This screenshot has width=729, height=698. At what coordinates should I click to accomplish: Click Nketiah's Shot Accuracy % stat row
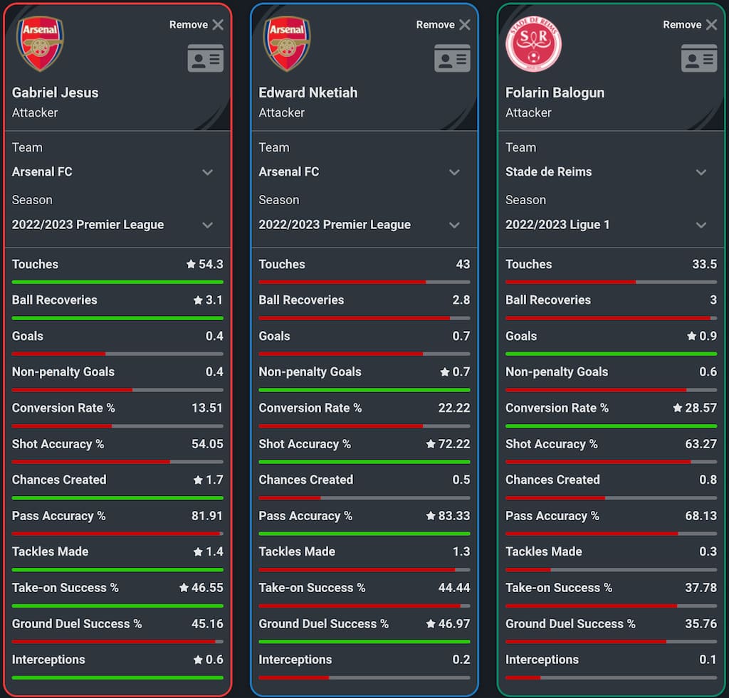tap(364, 444)
